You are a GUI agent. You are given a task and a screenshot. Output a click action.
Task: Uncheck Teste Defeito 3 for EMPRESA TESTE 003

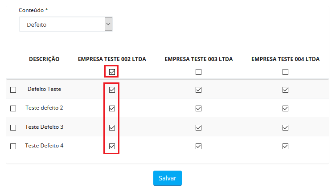[x=199, y=127]
